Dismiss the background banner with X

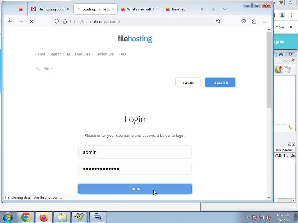coord(291,27)
